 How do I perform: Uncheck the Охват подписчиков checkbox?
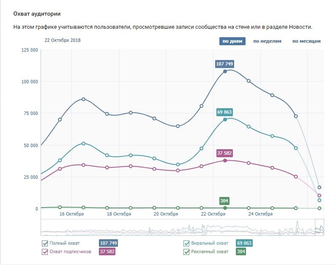pos(45,251)
